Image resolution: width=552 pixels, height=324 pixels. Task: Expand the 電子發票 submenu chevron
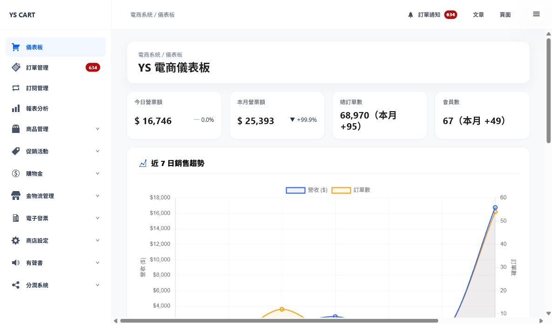tap(98, 218)
